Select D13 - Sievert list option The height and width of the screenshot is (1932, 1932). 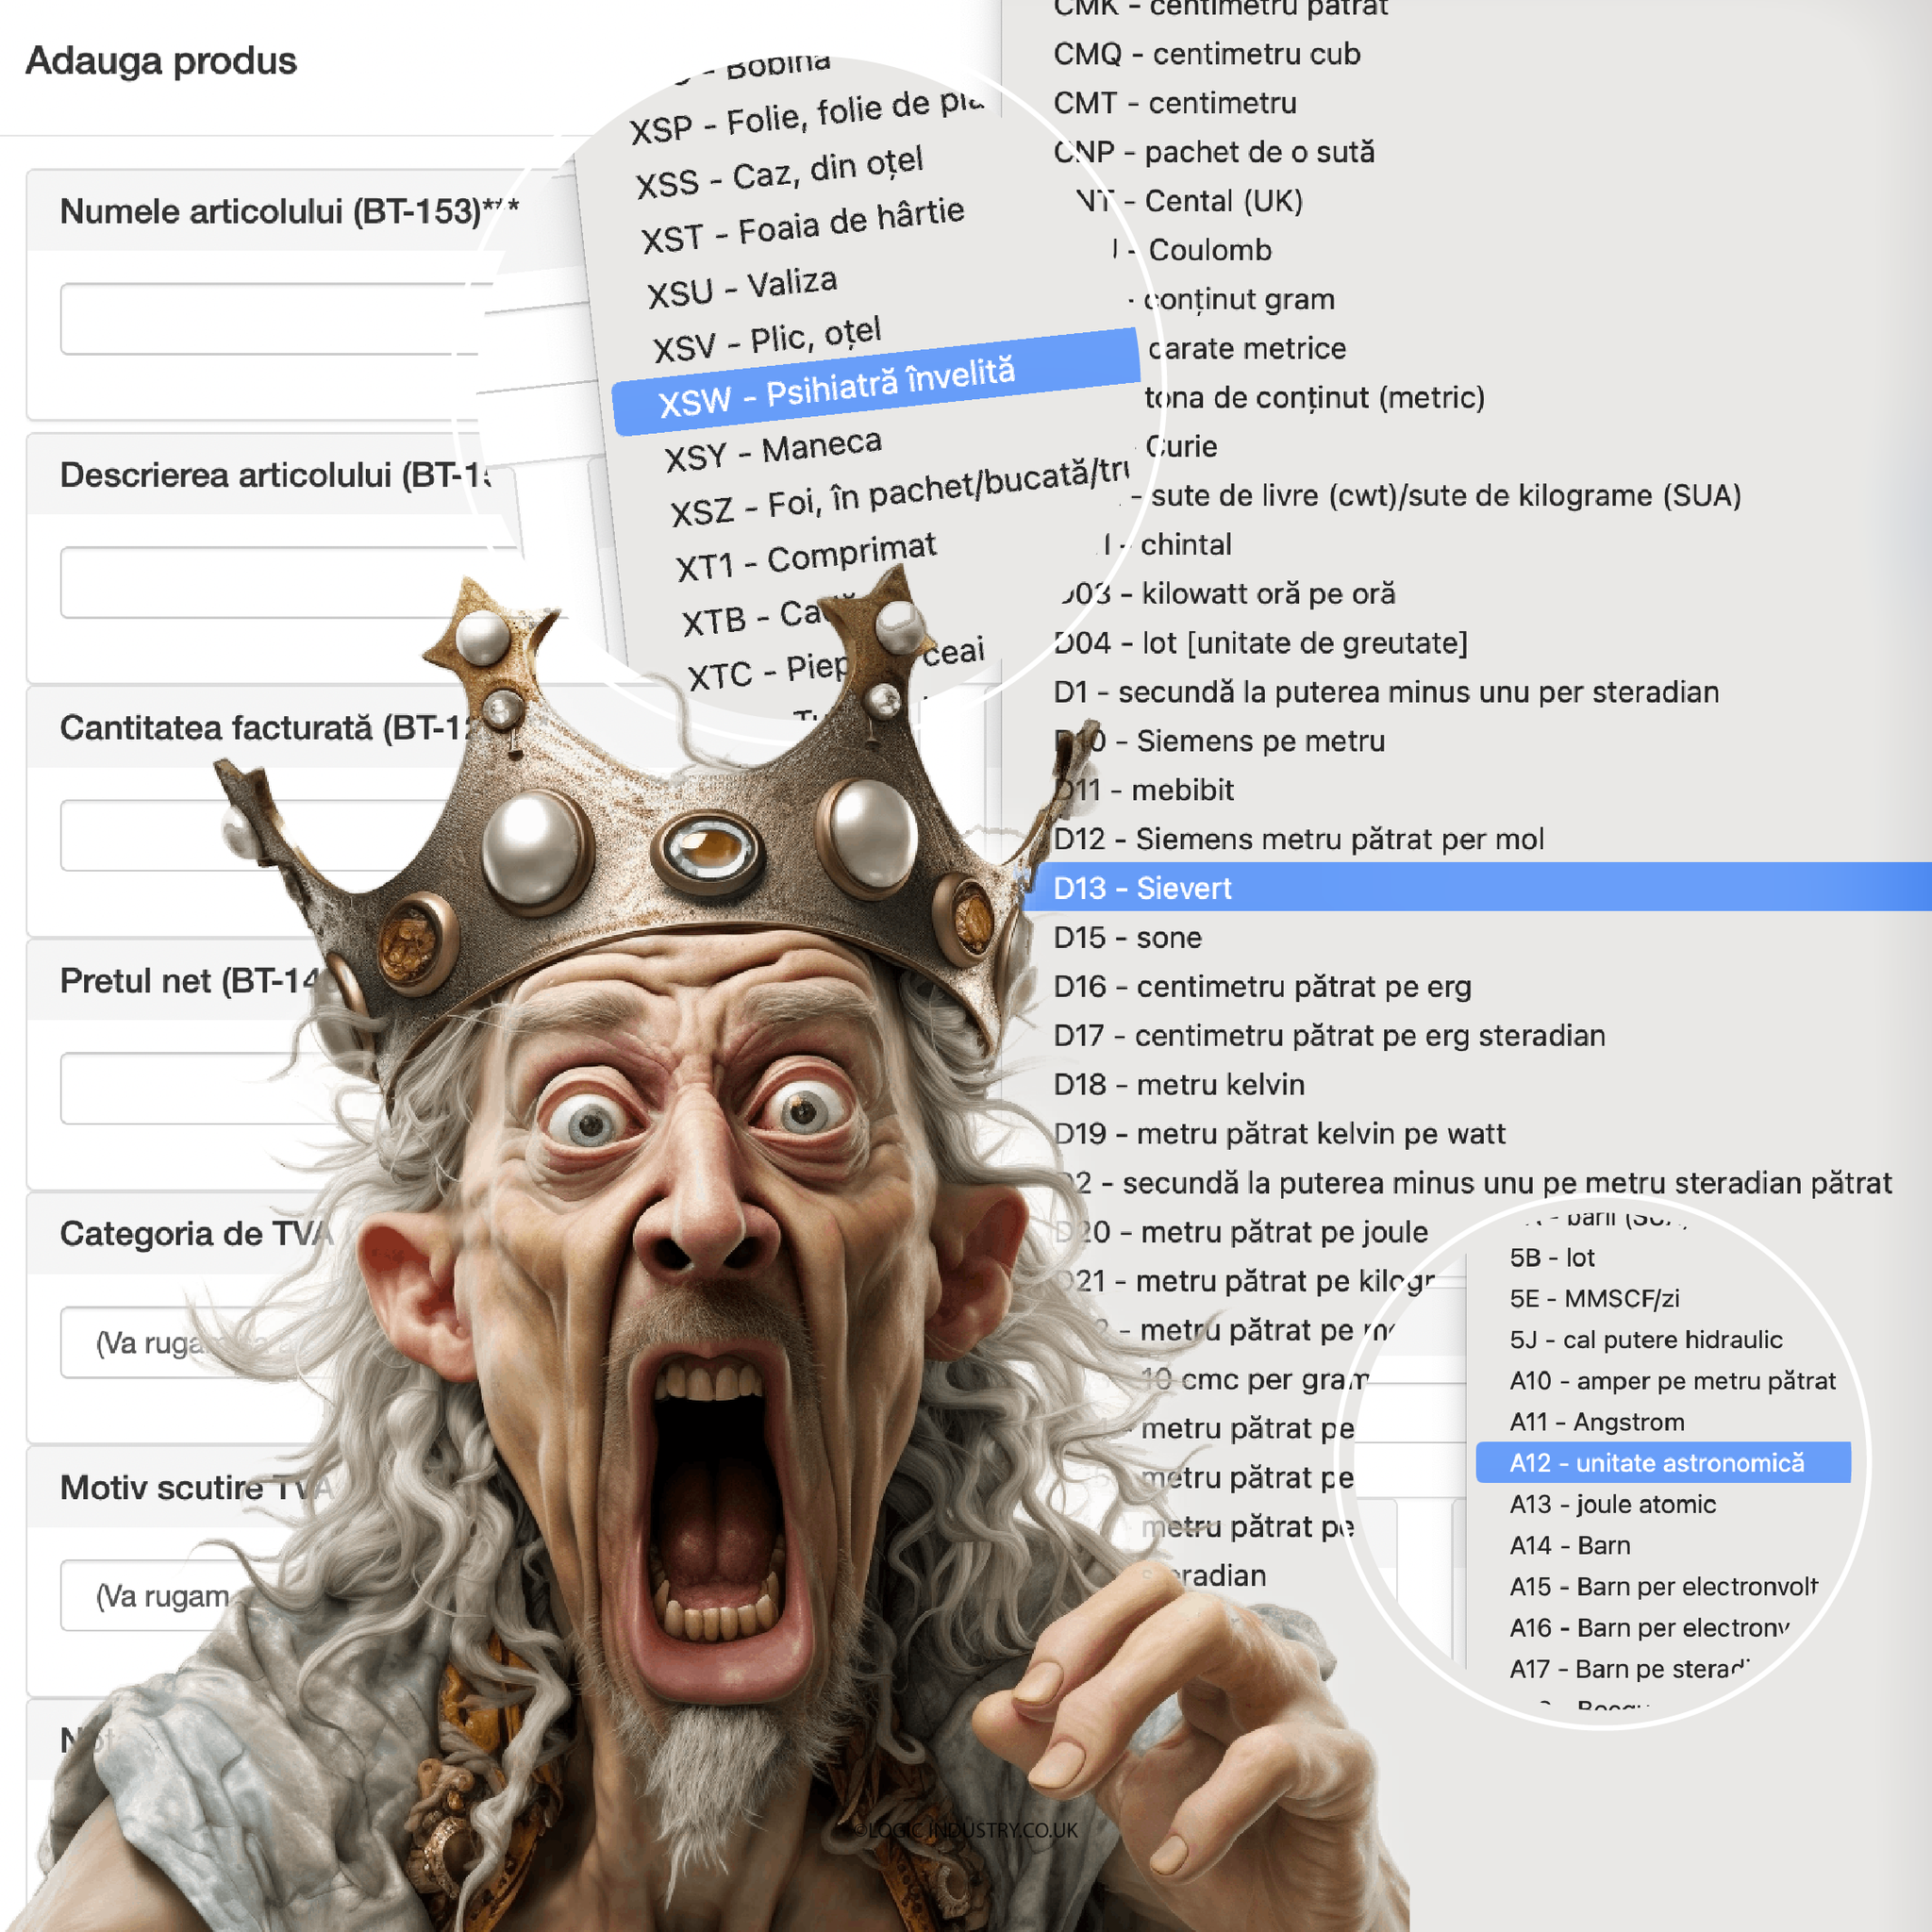1142,888
